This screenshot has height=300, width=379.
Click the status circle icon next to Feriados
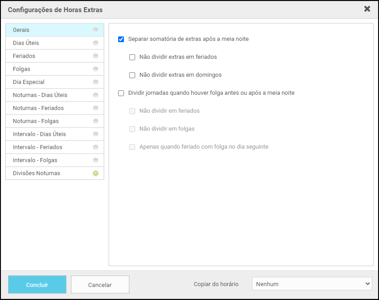[x=95, y=56]
